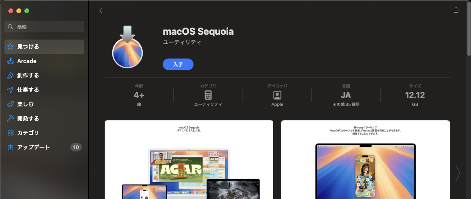Select the 創作する paintbrush icon
Viewport: 471px width, 199px height.
[10, 76]
